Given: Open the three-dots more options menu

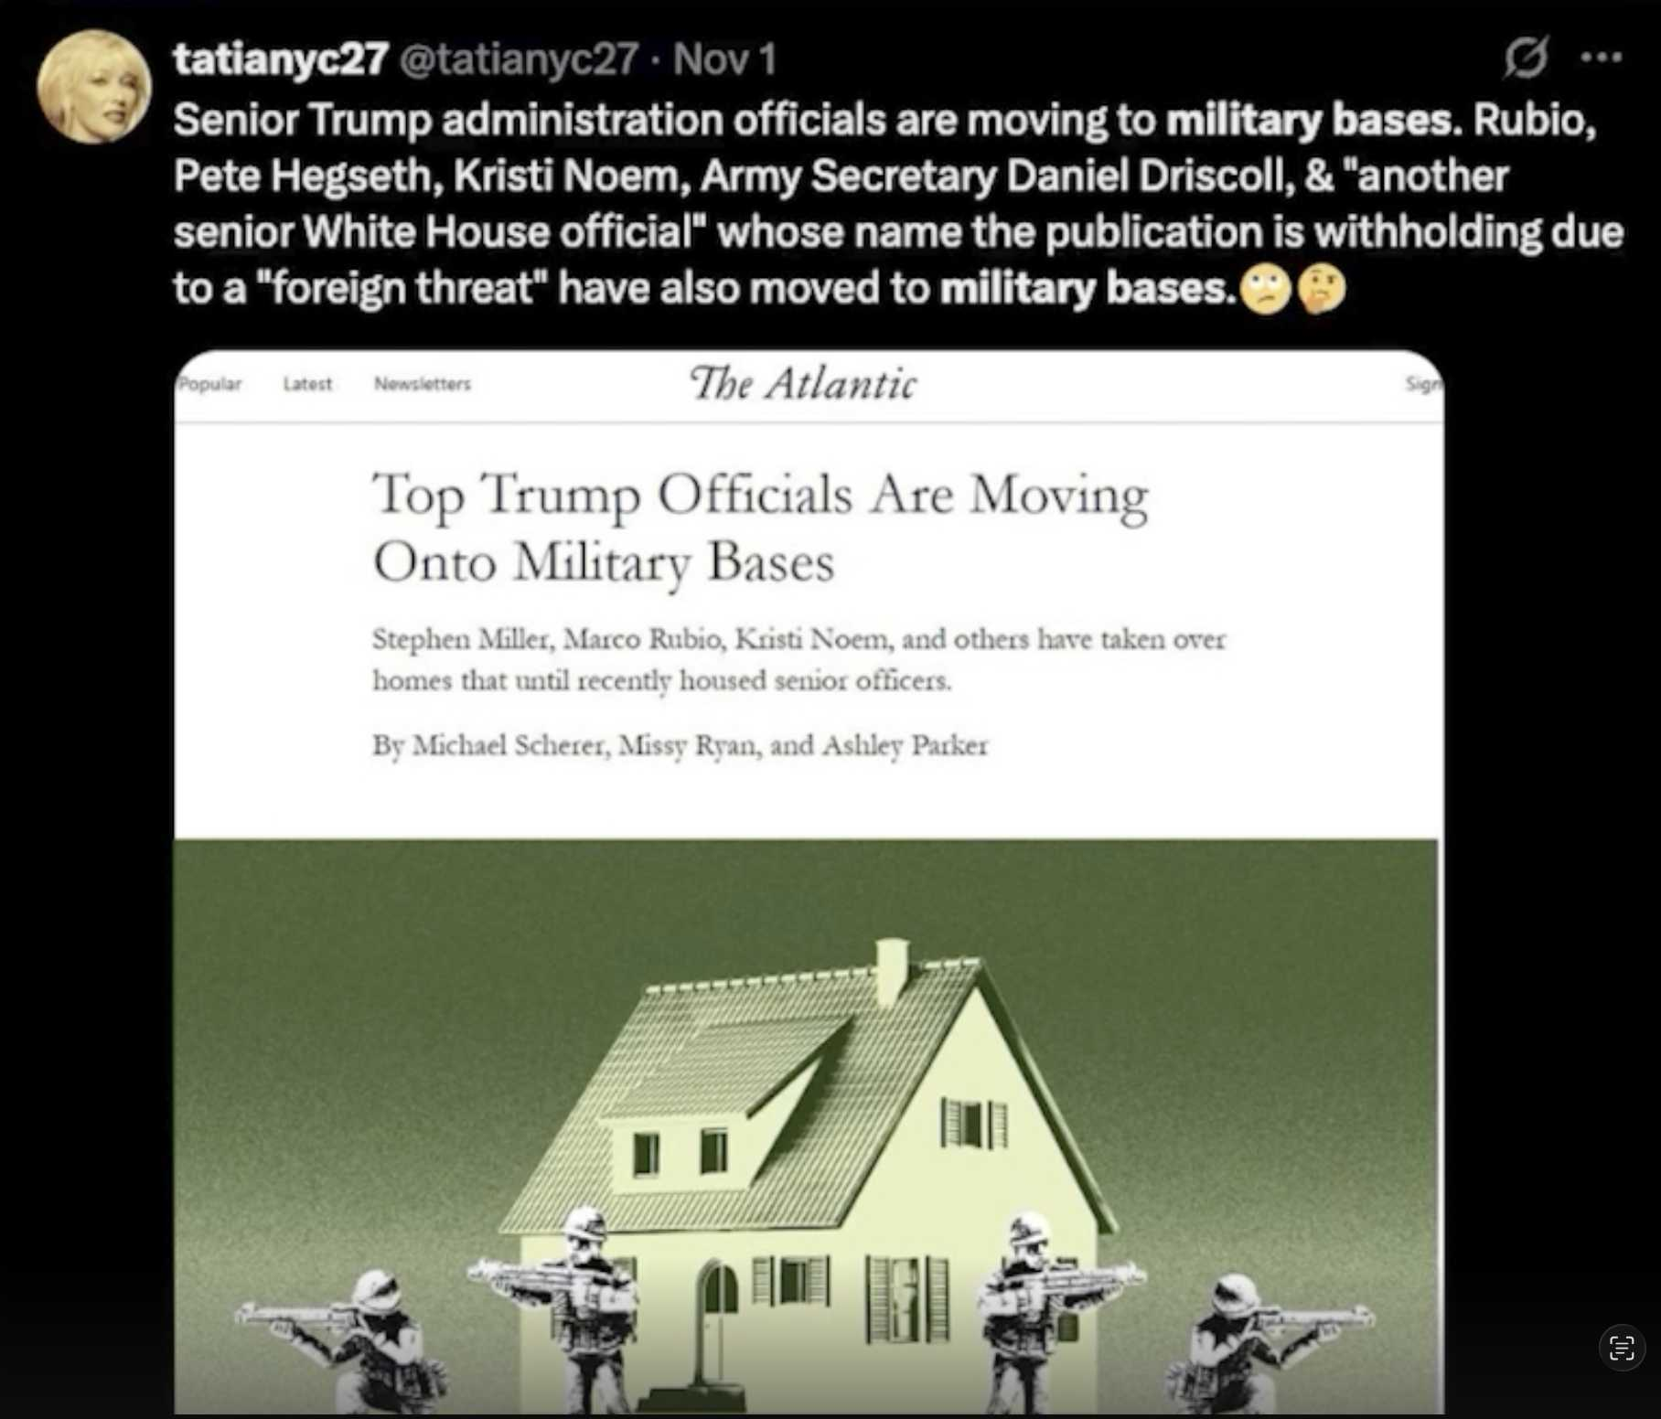Looking at the screenshot, I should point(1602,58).
